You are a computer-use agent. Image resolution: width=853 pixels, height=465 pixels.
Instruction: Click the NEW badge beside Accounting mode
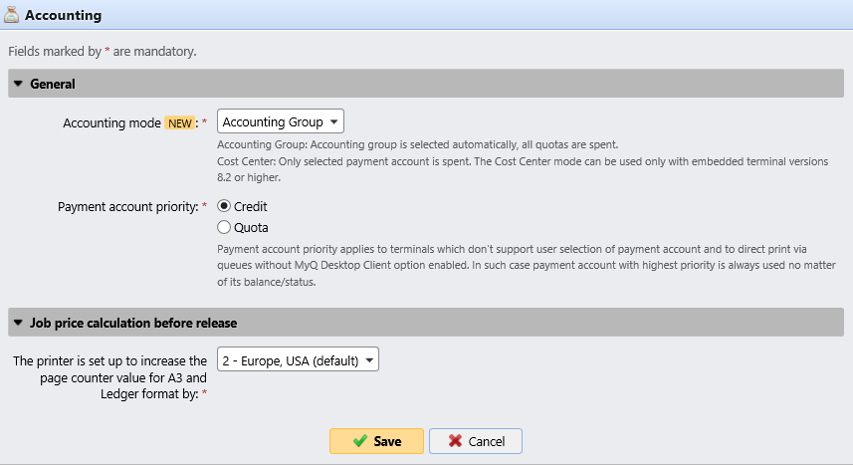click(180, 122)
